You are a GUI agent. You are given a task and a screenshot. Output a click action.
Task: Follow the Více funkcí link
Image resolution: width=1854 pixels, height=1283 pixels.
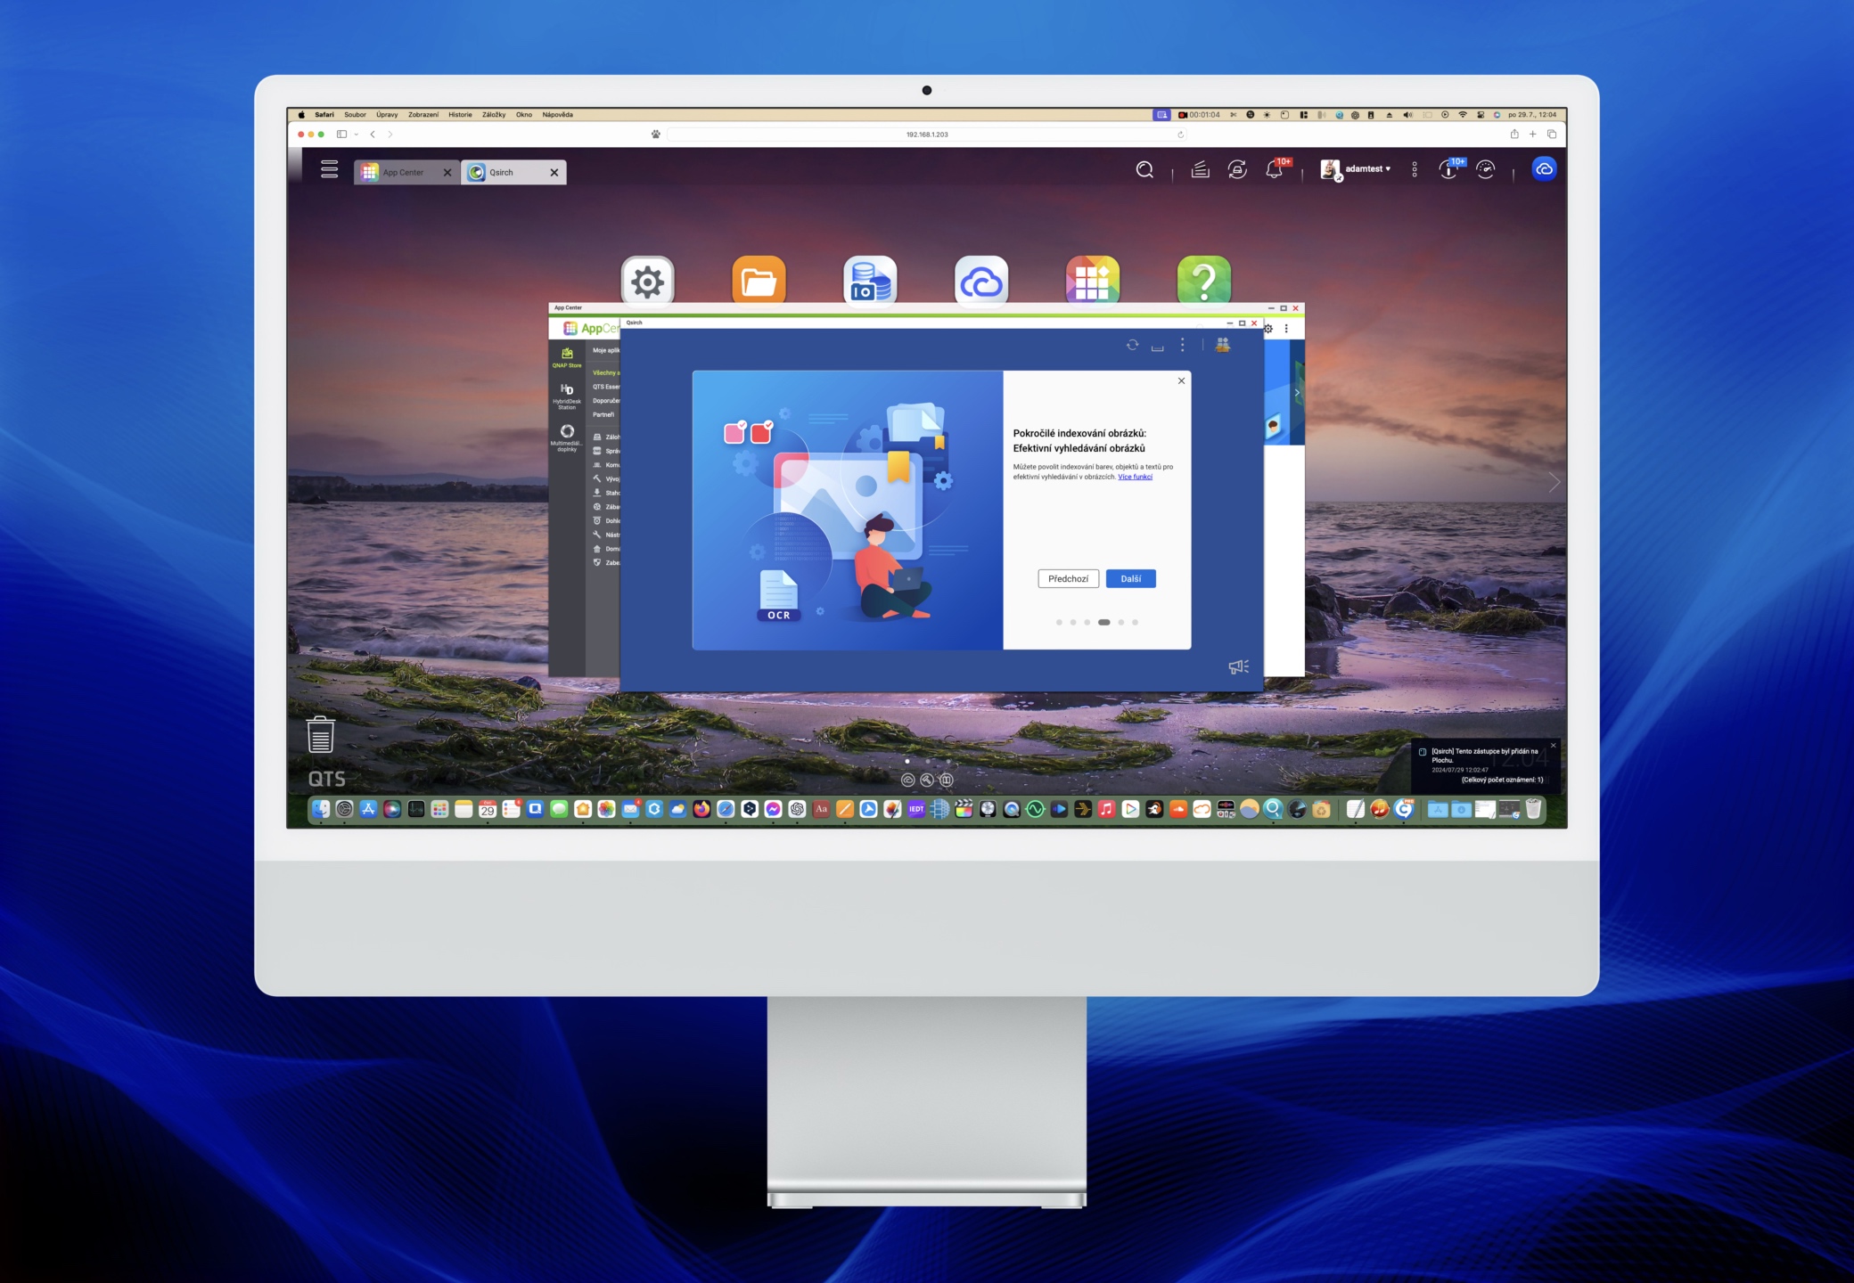point(1135,477)
